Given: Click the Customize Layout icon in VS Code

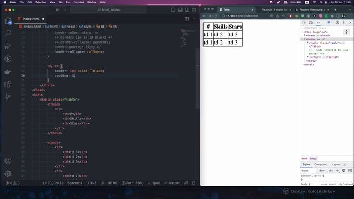Looking at the screenshot, I should point(194,10).
